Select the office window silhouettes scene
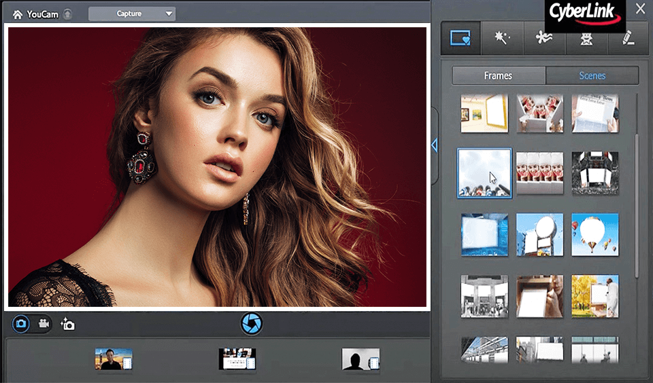This screenshot has height=383, width=653. (595, 350)
